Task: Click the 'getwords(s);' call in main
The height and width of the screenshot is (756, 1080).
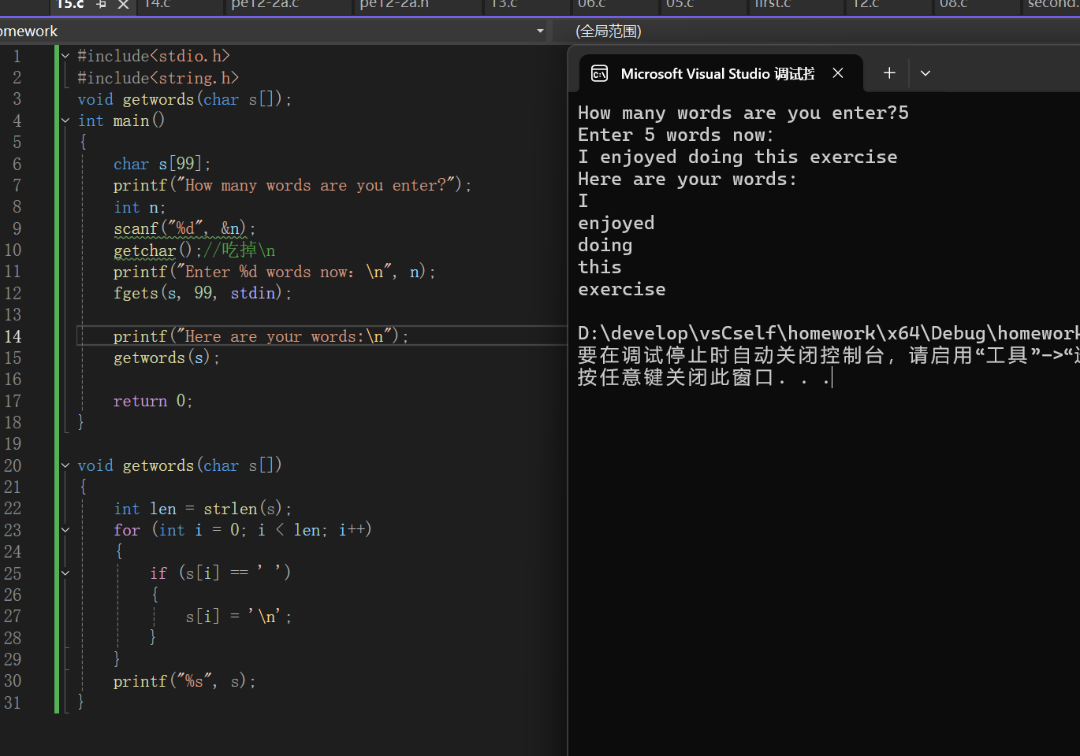Action: (167, 358)
